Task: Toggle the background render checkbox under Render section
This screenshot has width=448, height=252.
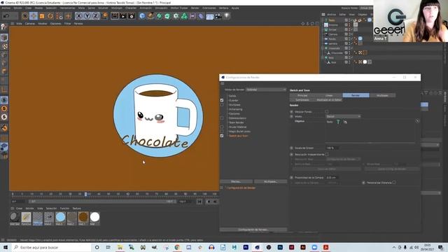Action: pos(327,112)
